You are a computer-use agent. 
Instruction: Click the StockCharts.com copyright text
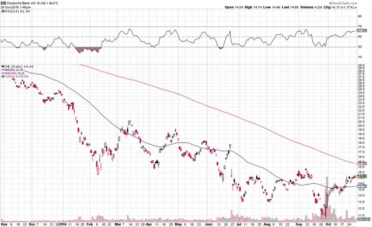(x=343, y=3)
